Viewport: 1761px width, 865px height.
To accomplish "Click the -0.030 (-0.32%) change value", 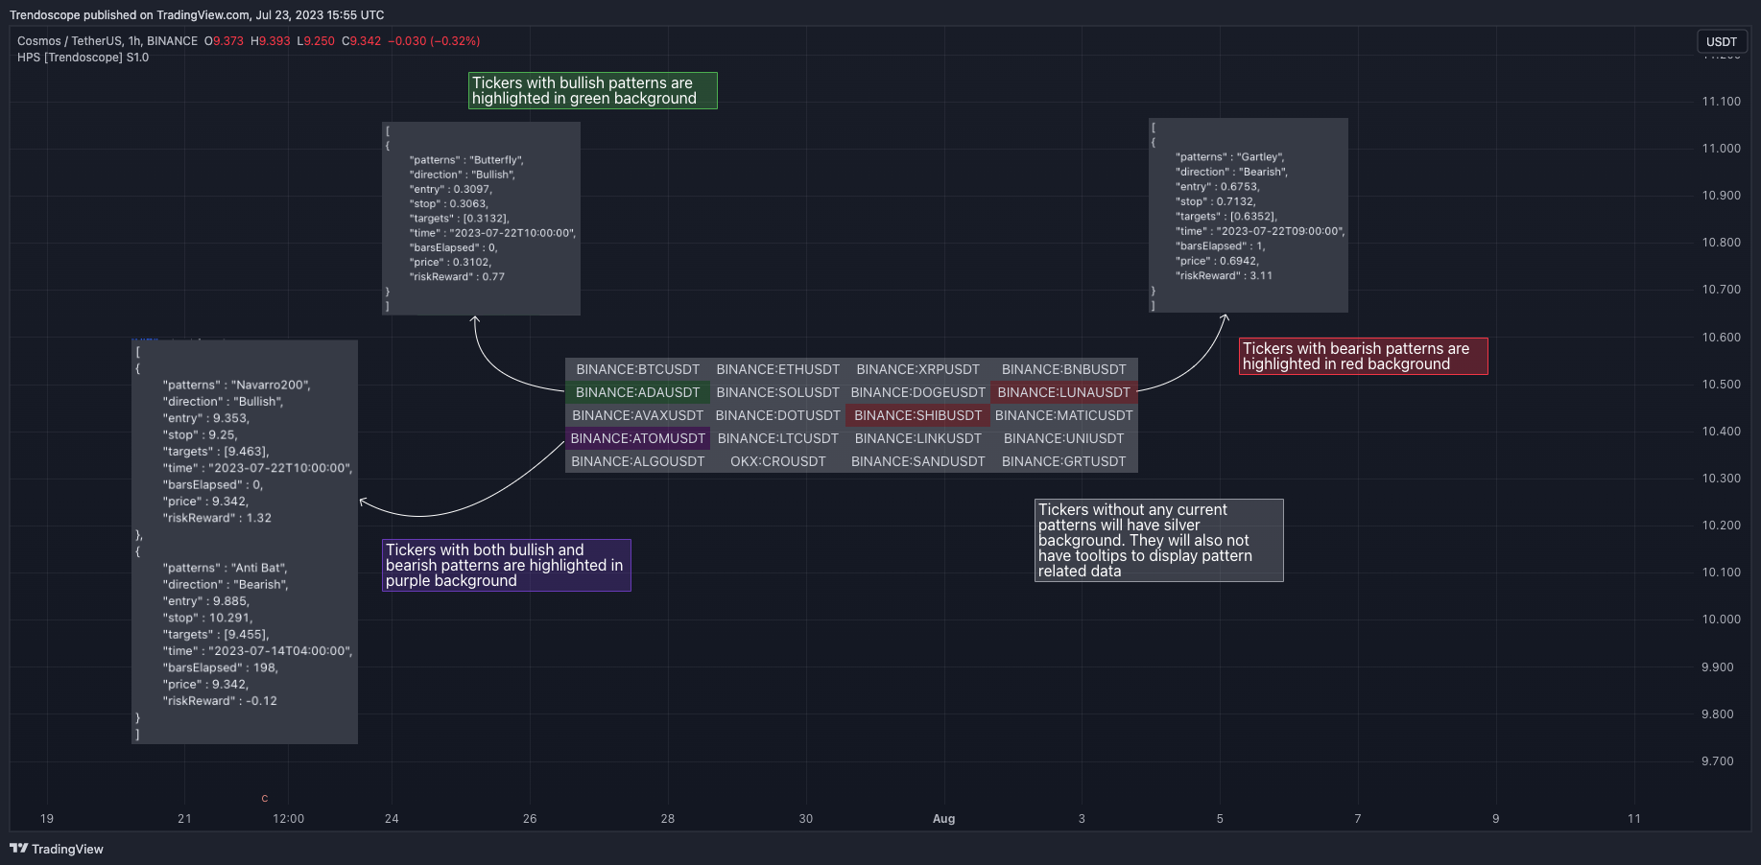I will pos(434,41).
